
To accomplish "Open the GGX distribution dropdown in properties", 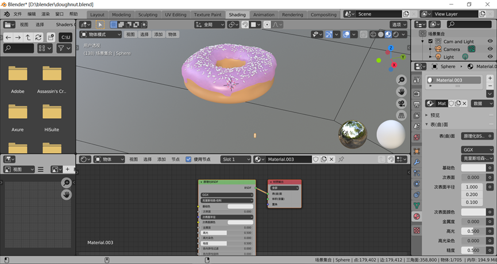I will click(x=477, y=150).
